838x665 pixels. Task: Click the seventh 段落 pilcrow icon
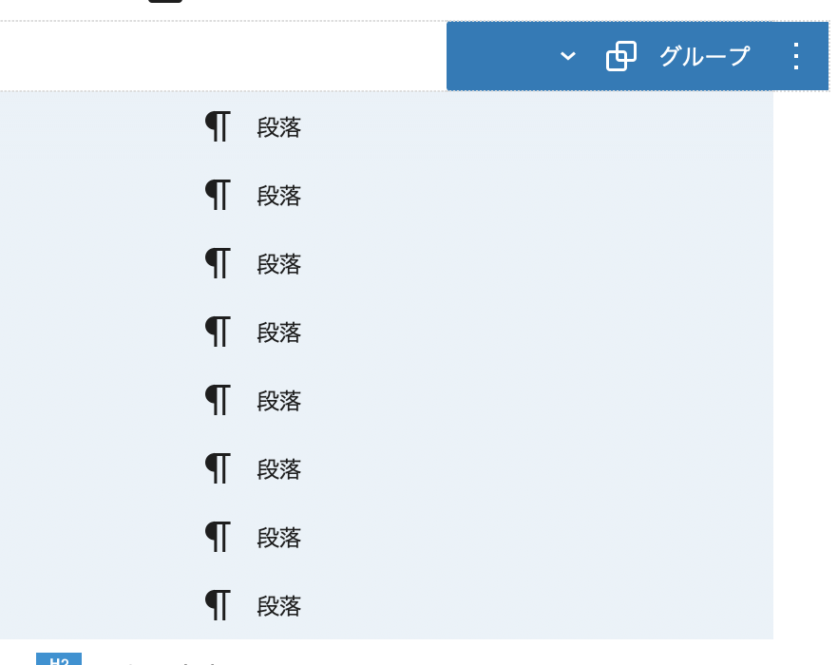[219, 538]
